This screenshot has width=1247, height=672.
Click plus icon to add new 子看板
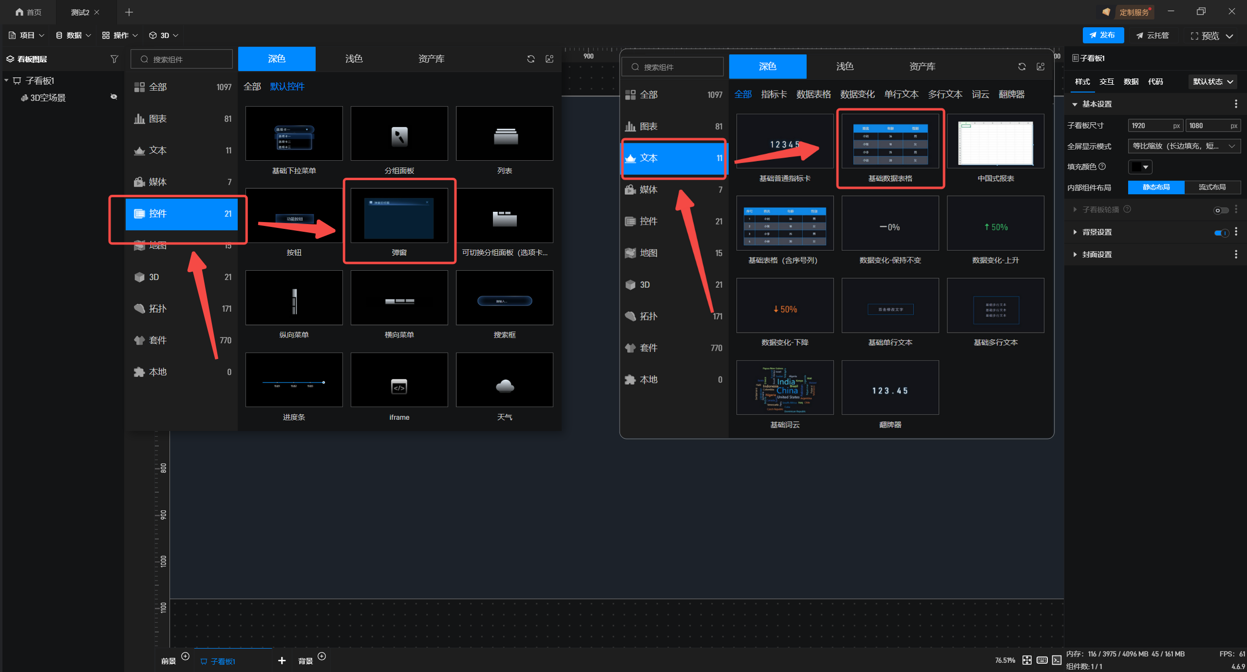click(282, 660)
